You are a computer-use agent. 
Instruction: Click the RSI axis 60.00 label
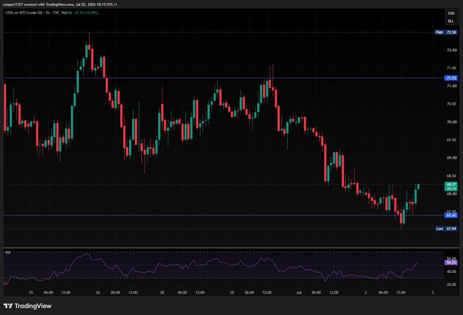[x=451, y=258]
